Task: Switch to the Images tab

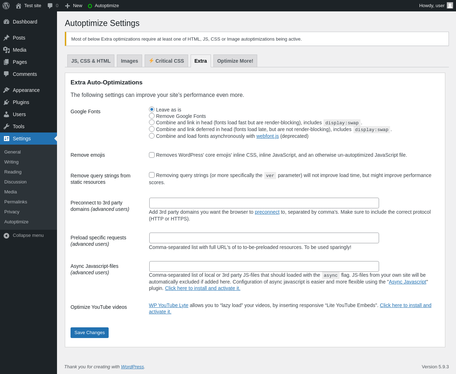Action: click(x=129, y=61)
